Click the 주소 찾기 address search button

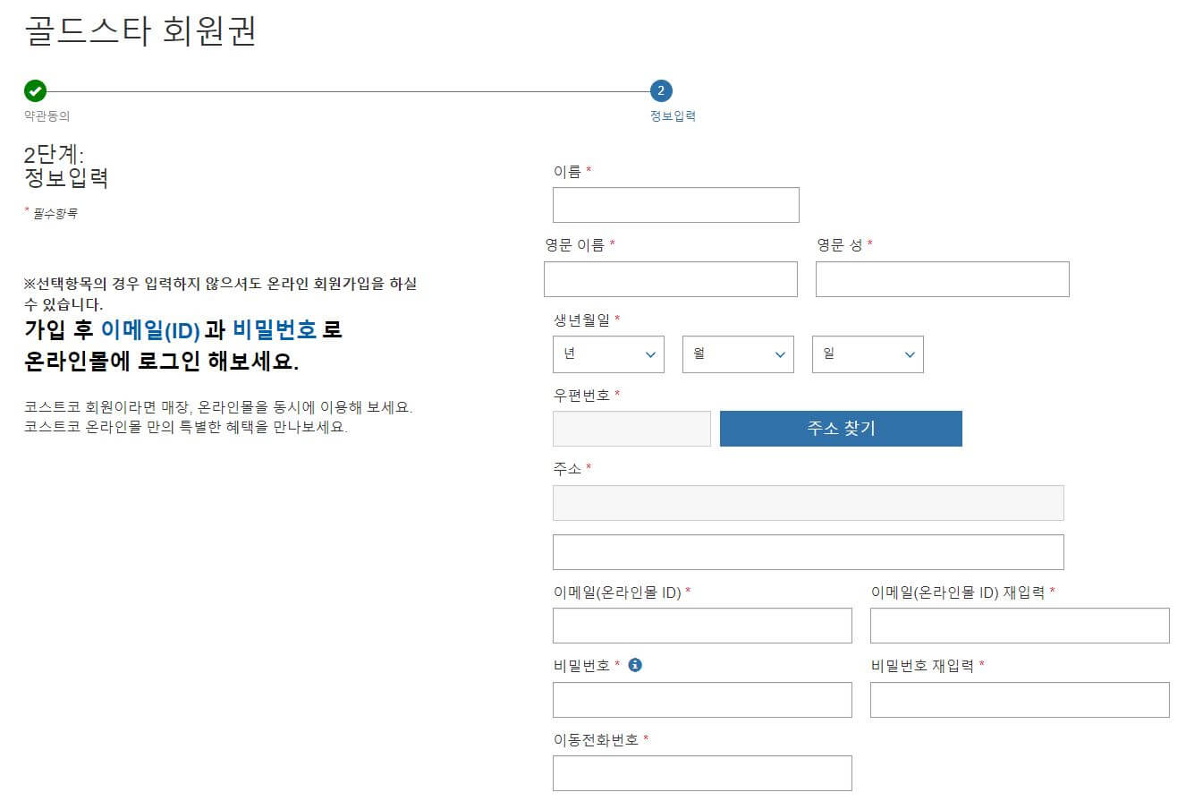(840, 428)
